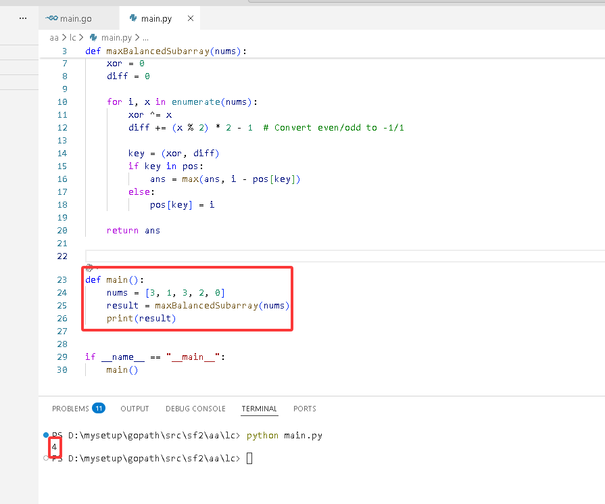Click line number 10 in gutter
Image resolution: width=605 pixels, height=504 pixels.
pyautogui.click(x=62, y=102)
